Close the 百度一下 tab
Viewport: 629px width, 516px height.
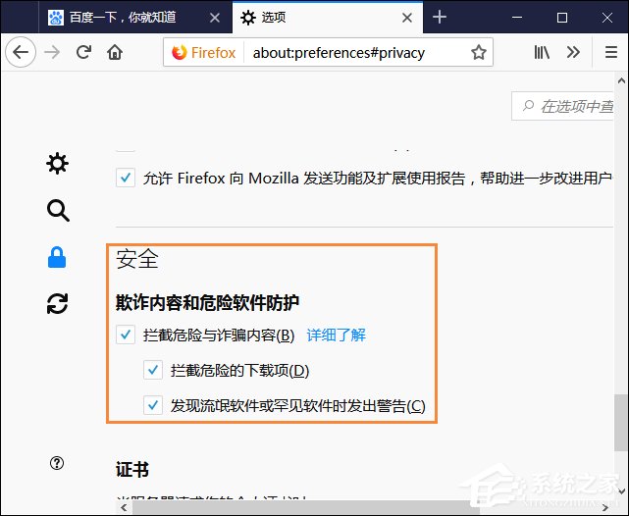coord(215,18)
